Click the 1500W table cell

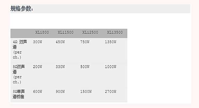(86, 92)
